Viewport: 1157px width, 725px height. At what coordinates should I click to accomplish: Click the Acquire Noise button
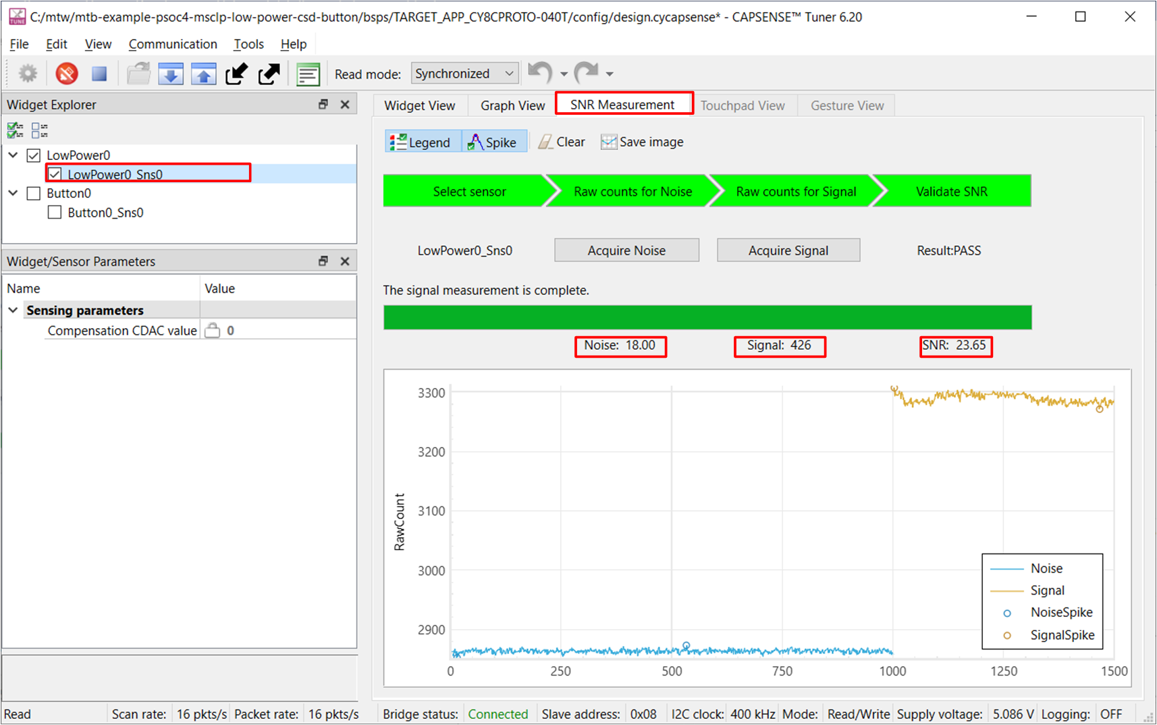626,250
